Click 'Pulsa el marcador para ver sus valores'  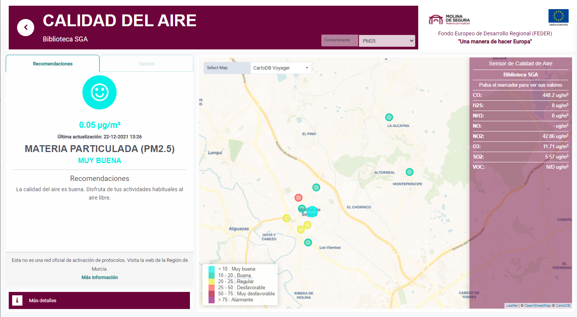[x=520, y=85]
